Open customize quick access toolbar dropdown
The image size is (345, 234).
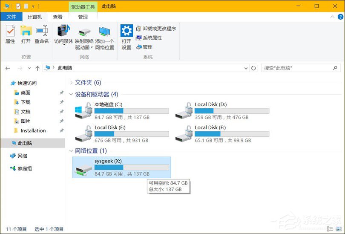tap(33, 6)
